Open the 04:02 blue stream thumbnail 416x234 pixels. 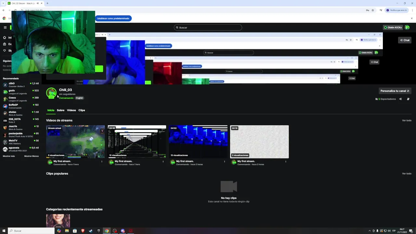pos(198,142)
